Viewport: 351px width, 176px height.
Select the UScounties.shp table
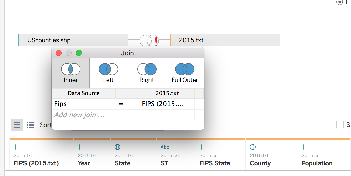coord(73,40)
